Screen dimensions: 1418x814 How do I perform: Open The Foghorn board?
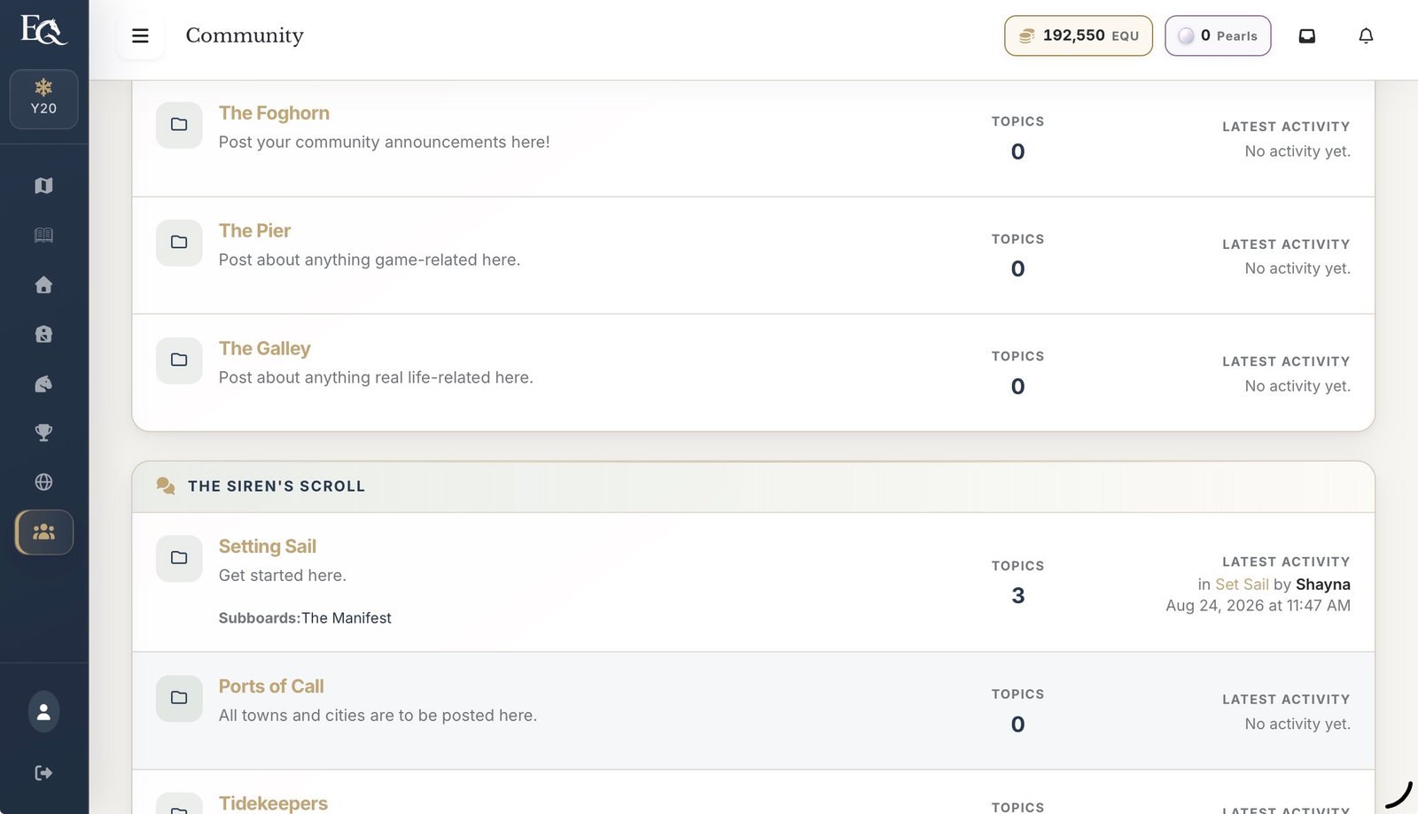coord(274,113)
